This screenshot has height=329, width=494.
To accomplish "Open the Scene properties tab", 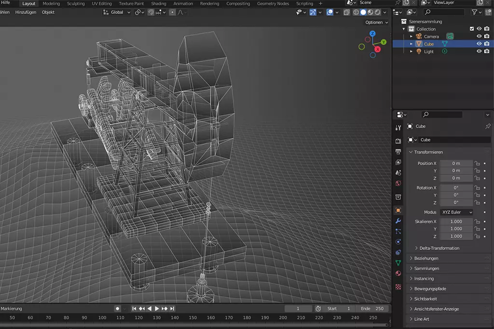I will [x=398, y=172].
